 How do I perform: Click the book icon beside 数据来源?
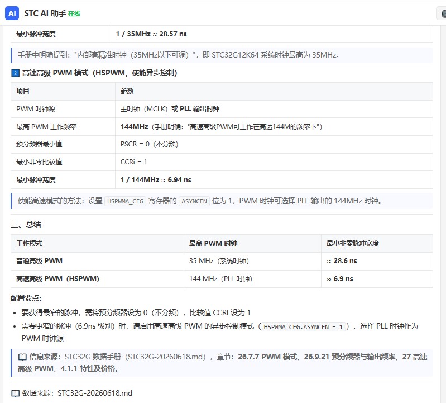tap(16, 393)
